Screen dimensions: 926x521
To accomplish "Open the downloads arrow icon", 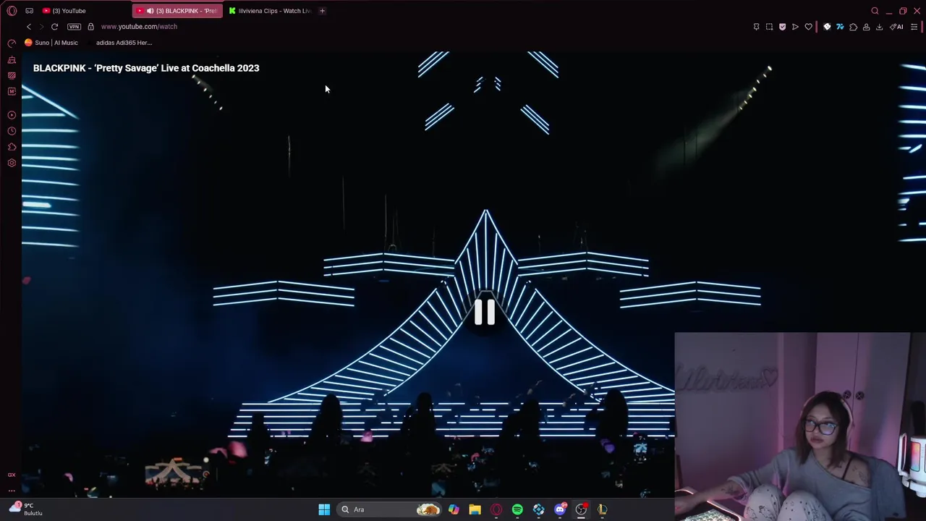I will [879, 27].
